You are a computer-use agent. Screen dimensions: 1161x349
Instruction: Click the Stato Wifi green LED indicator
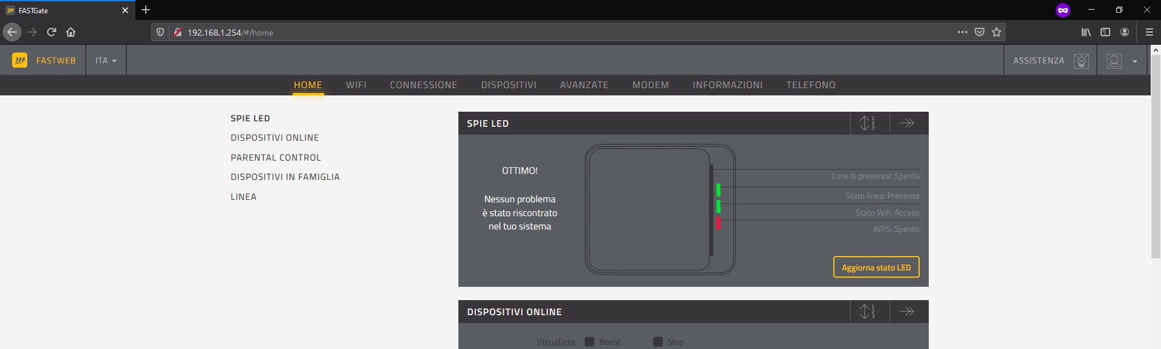(x=718, y=207)
